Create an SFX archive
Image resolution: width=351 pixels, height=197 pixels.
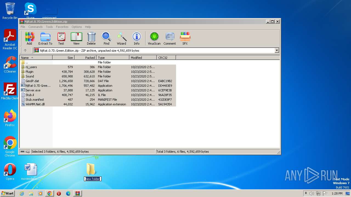(185, 39)
